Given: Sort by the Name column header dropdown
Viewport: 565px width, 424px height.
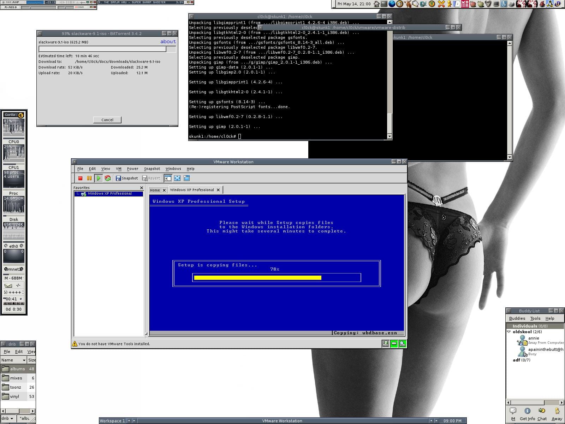Looking at the screenshot, I should coord(13,360).
